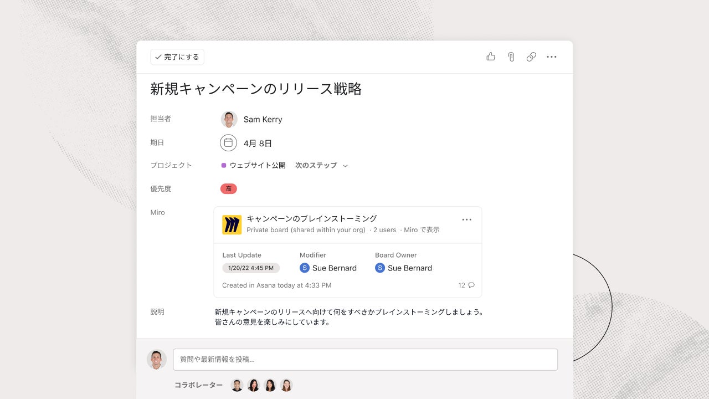Open the キャンペーンのブレインストーミング board title
Image resolution: width=709 pixels, height=399 pixels.
312,218
